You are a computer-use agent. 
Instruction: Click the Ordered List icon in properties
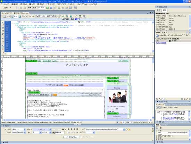(72, 132)
